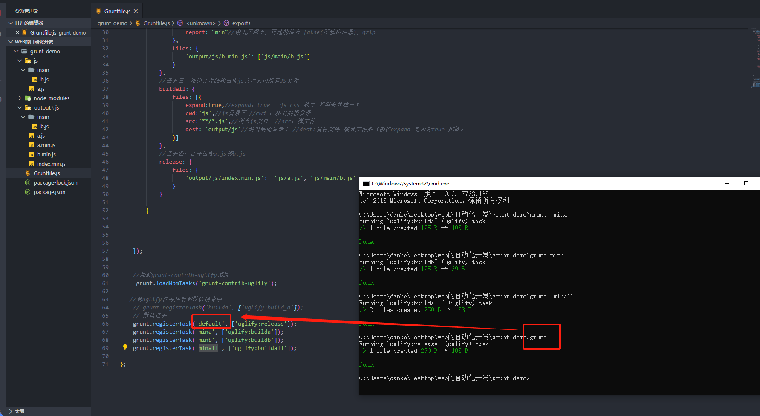Click the package-lock.json file icon
This screenshot has width=760, height=416.
point(28,182)
